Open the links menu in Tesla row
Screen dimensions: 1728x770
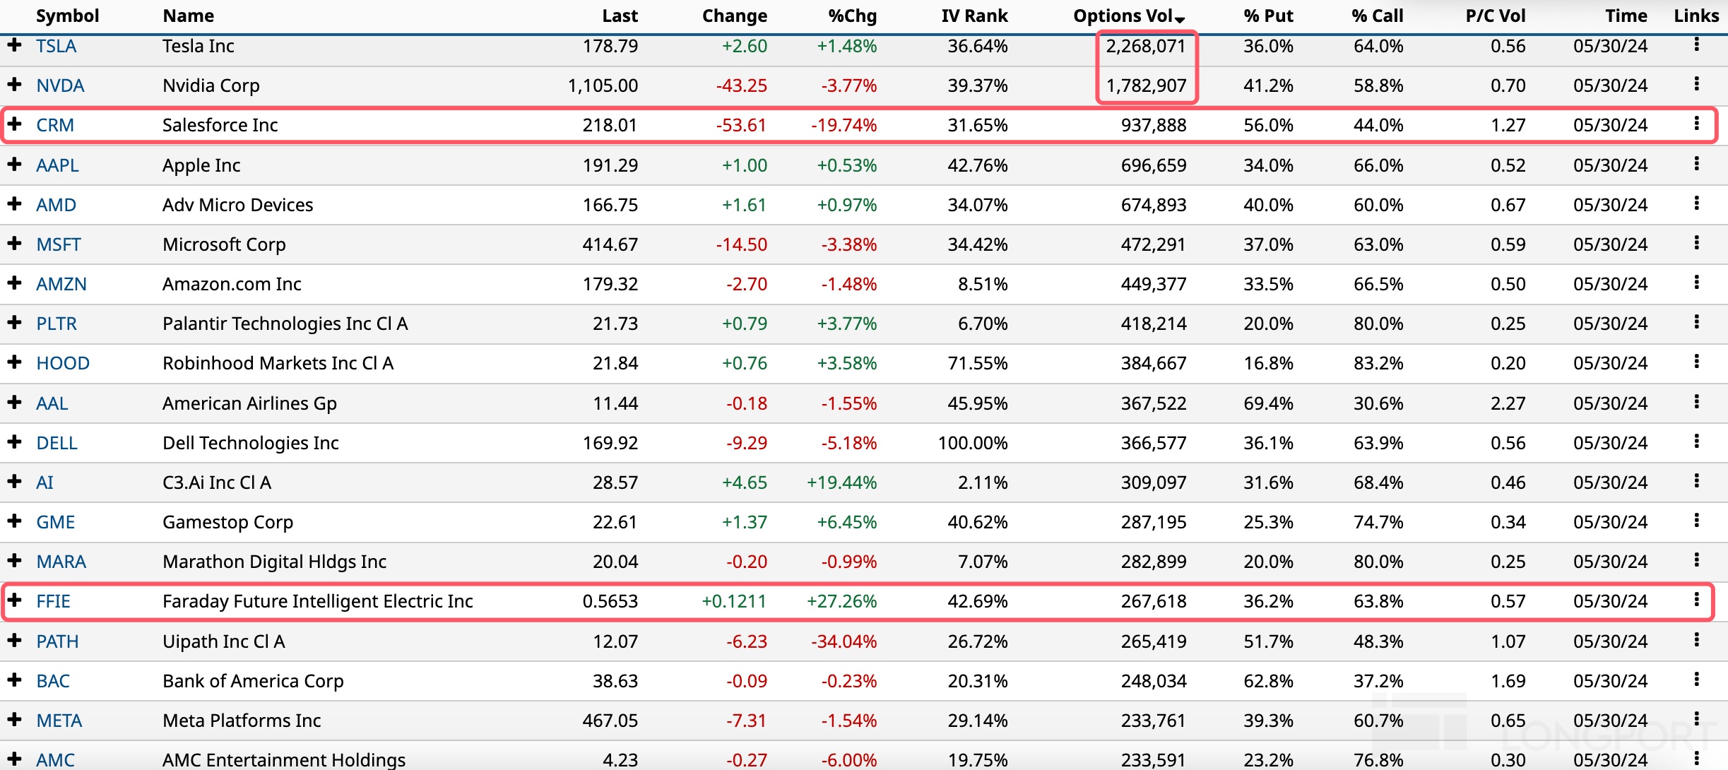[x=1696, y=45]
